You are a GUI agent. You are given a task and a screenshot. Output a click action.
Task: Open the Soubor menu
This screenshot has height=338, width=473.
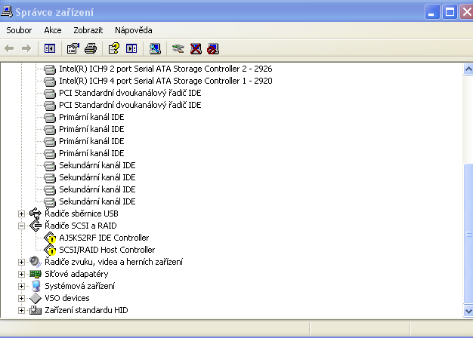pos(19,30)
